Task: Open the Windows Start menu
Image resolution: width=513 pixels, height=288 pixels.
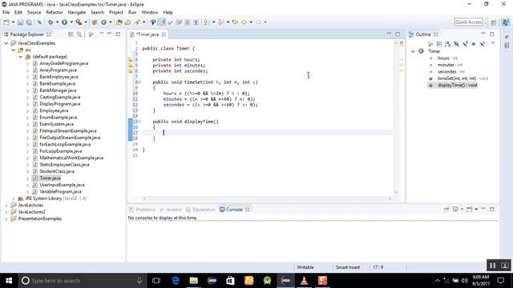Action: click(9, 281)
